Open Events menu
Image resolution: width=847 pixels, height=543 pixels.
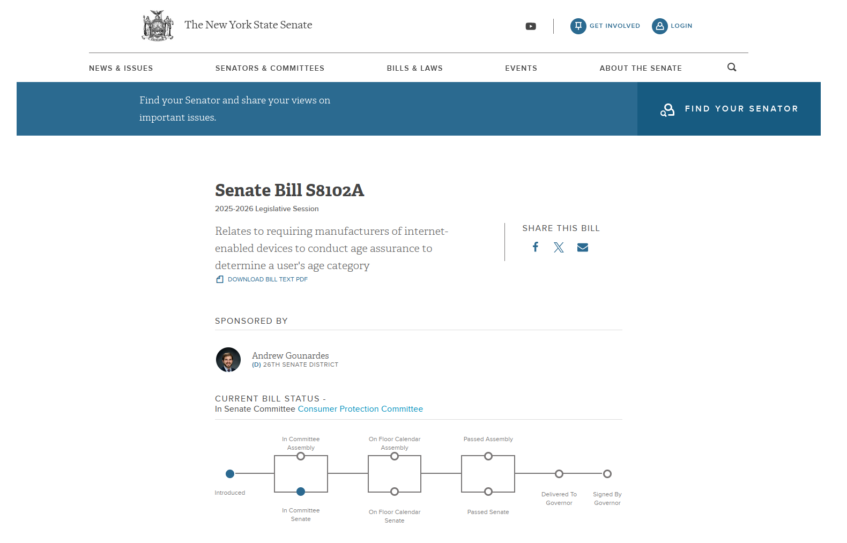pyautogui.click(x=521, y=68)
